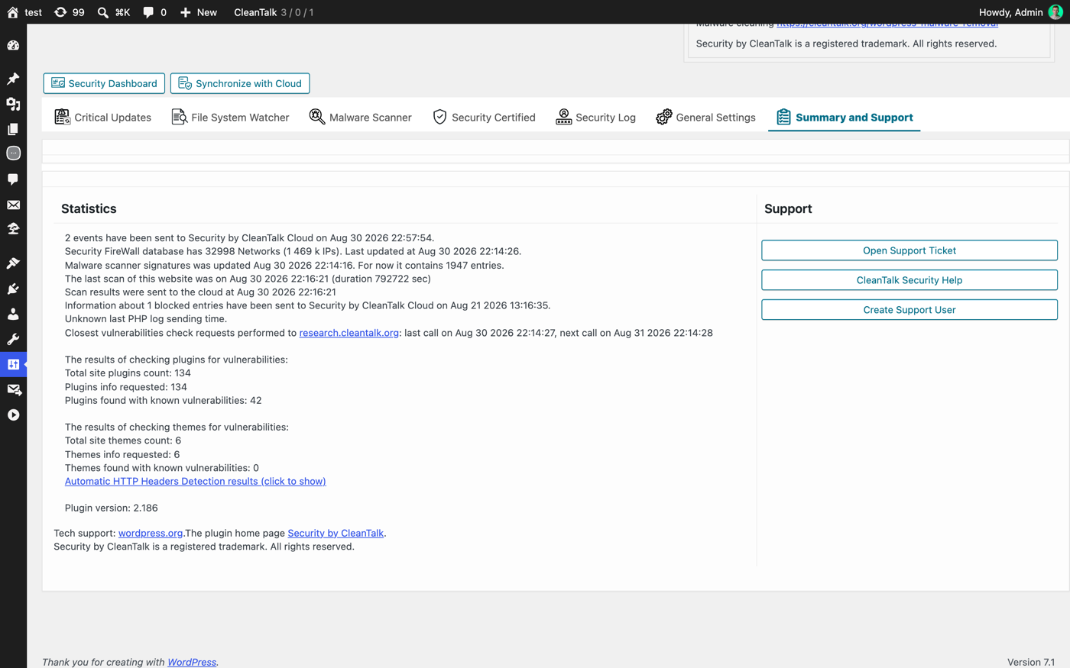Screen dimensions: 1070x668
Task: Open Pages sidebar icon
Action: pyautogui.click(x=13, y=129)
